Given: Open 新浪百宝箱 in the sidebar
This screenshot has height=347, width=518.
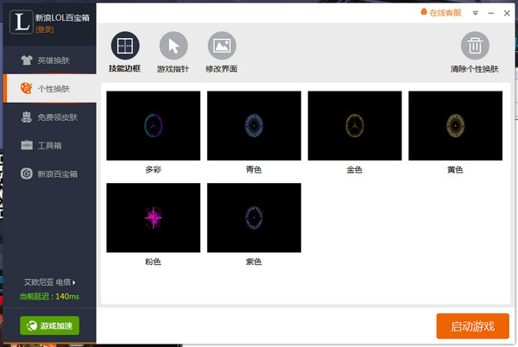Looking at the screenshot, I should (49, 174).
